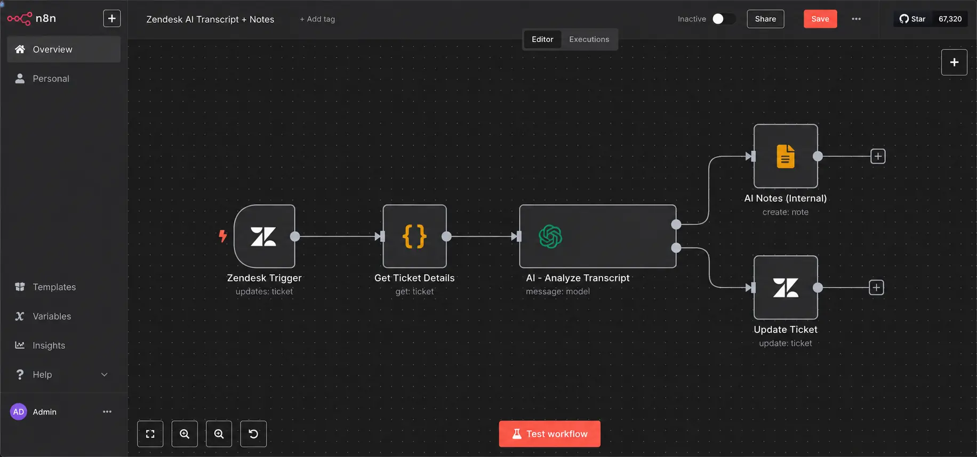This screenshot has width=977, height=457.
Task: Click the GitHub Star button
Action: tap(912, 19)
